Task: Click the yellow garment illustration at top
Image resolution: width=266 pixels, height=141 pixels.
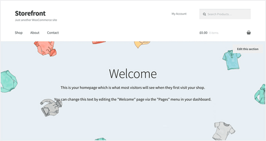Action: pyautogui.click(x=142, y=45)
